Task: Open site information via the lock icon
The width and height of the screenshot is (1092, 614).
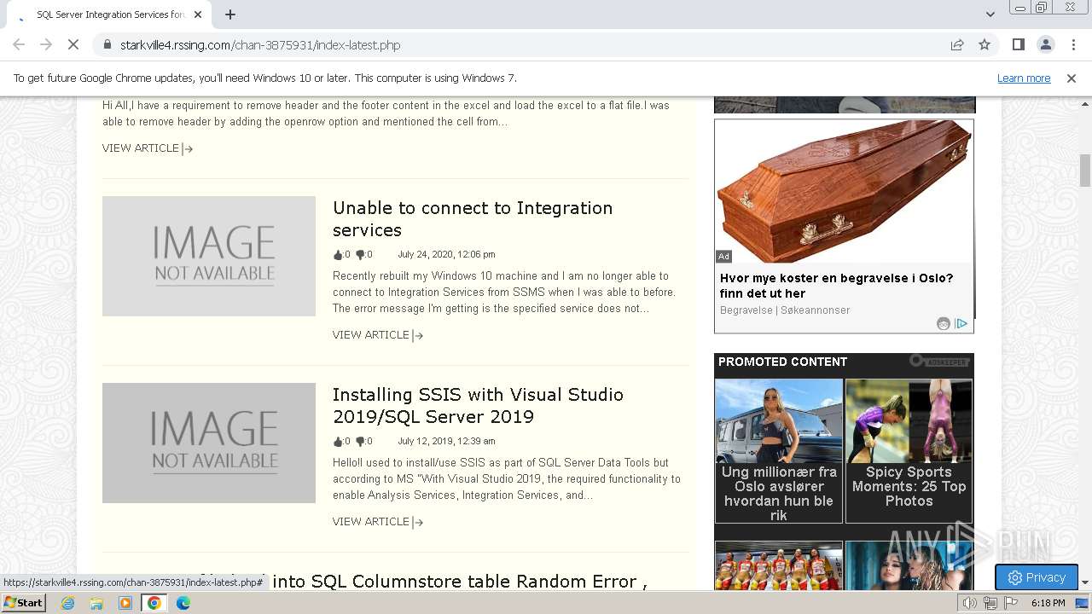Action: coord(107,44)
